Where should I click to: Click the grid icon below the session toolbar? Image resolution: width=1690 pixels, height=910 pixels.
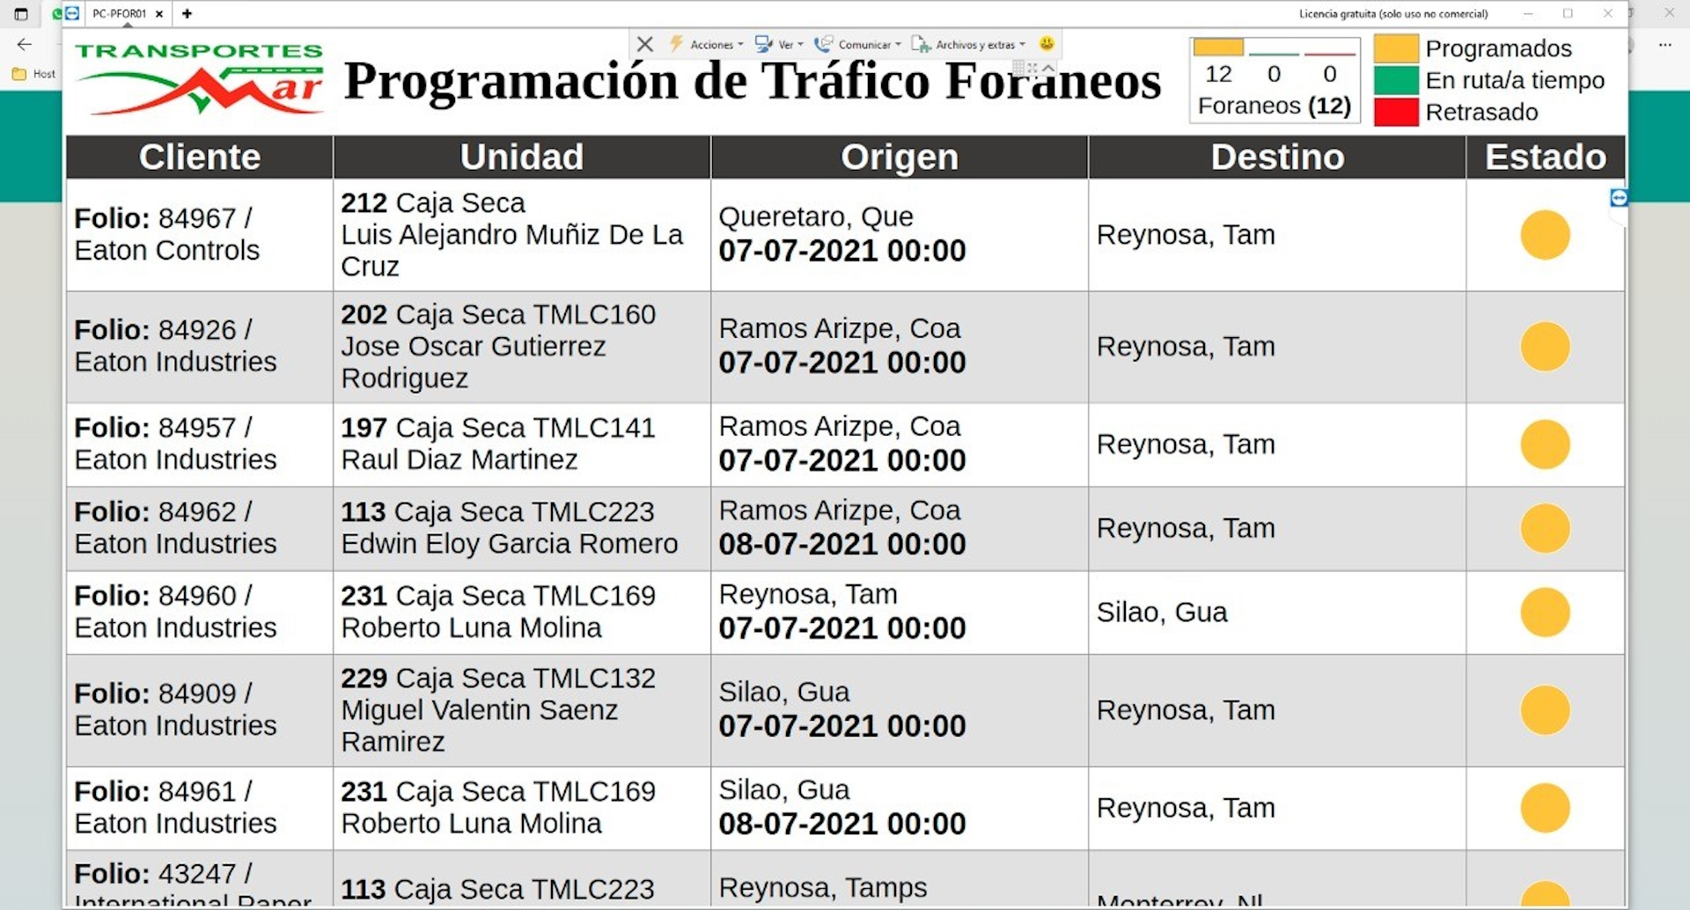pos(1018,67)
